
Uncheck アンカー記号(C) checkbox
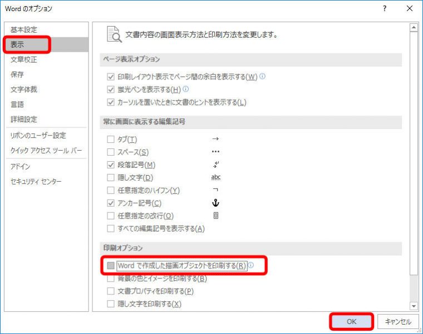[111, 203]
